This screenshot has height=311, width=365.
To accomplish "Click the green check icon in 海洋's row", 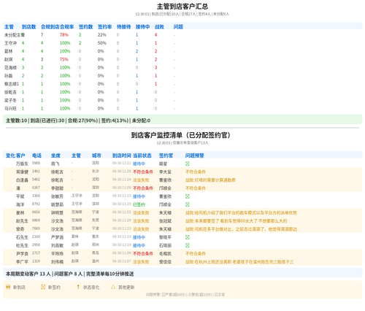I will pos(188,204).
